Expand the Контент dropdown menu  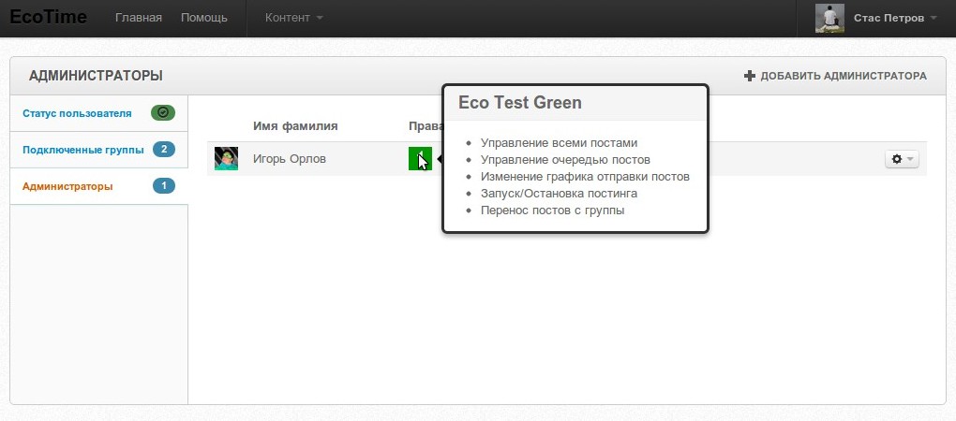[x=294, y=18]
